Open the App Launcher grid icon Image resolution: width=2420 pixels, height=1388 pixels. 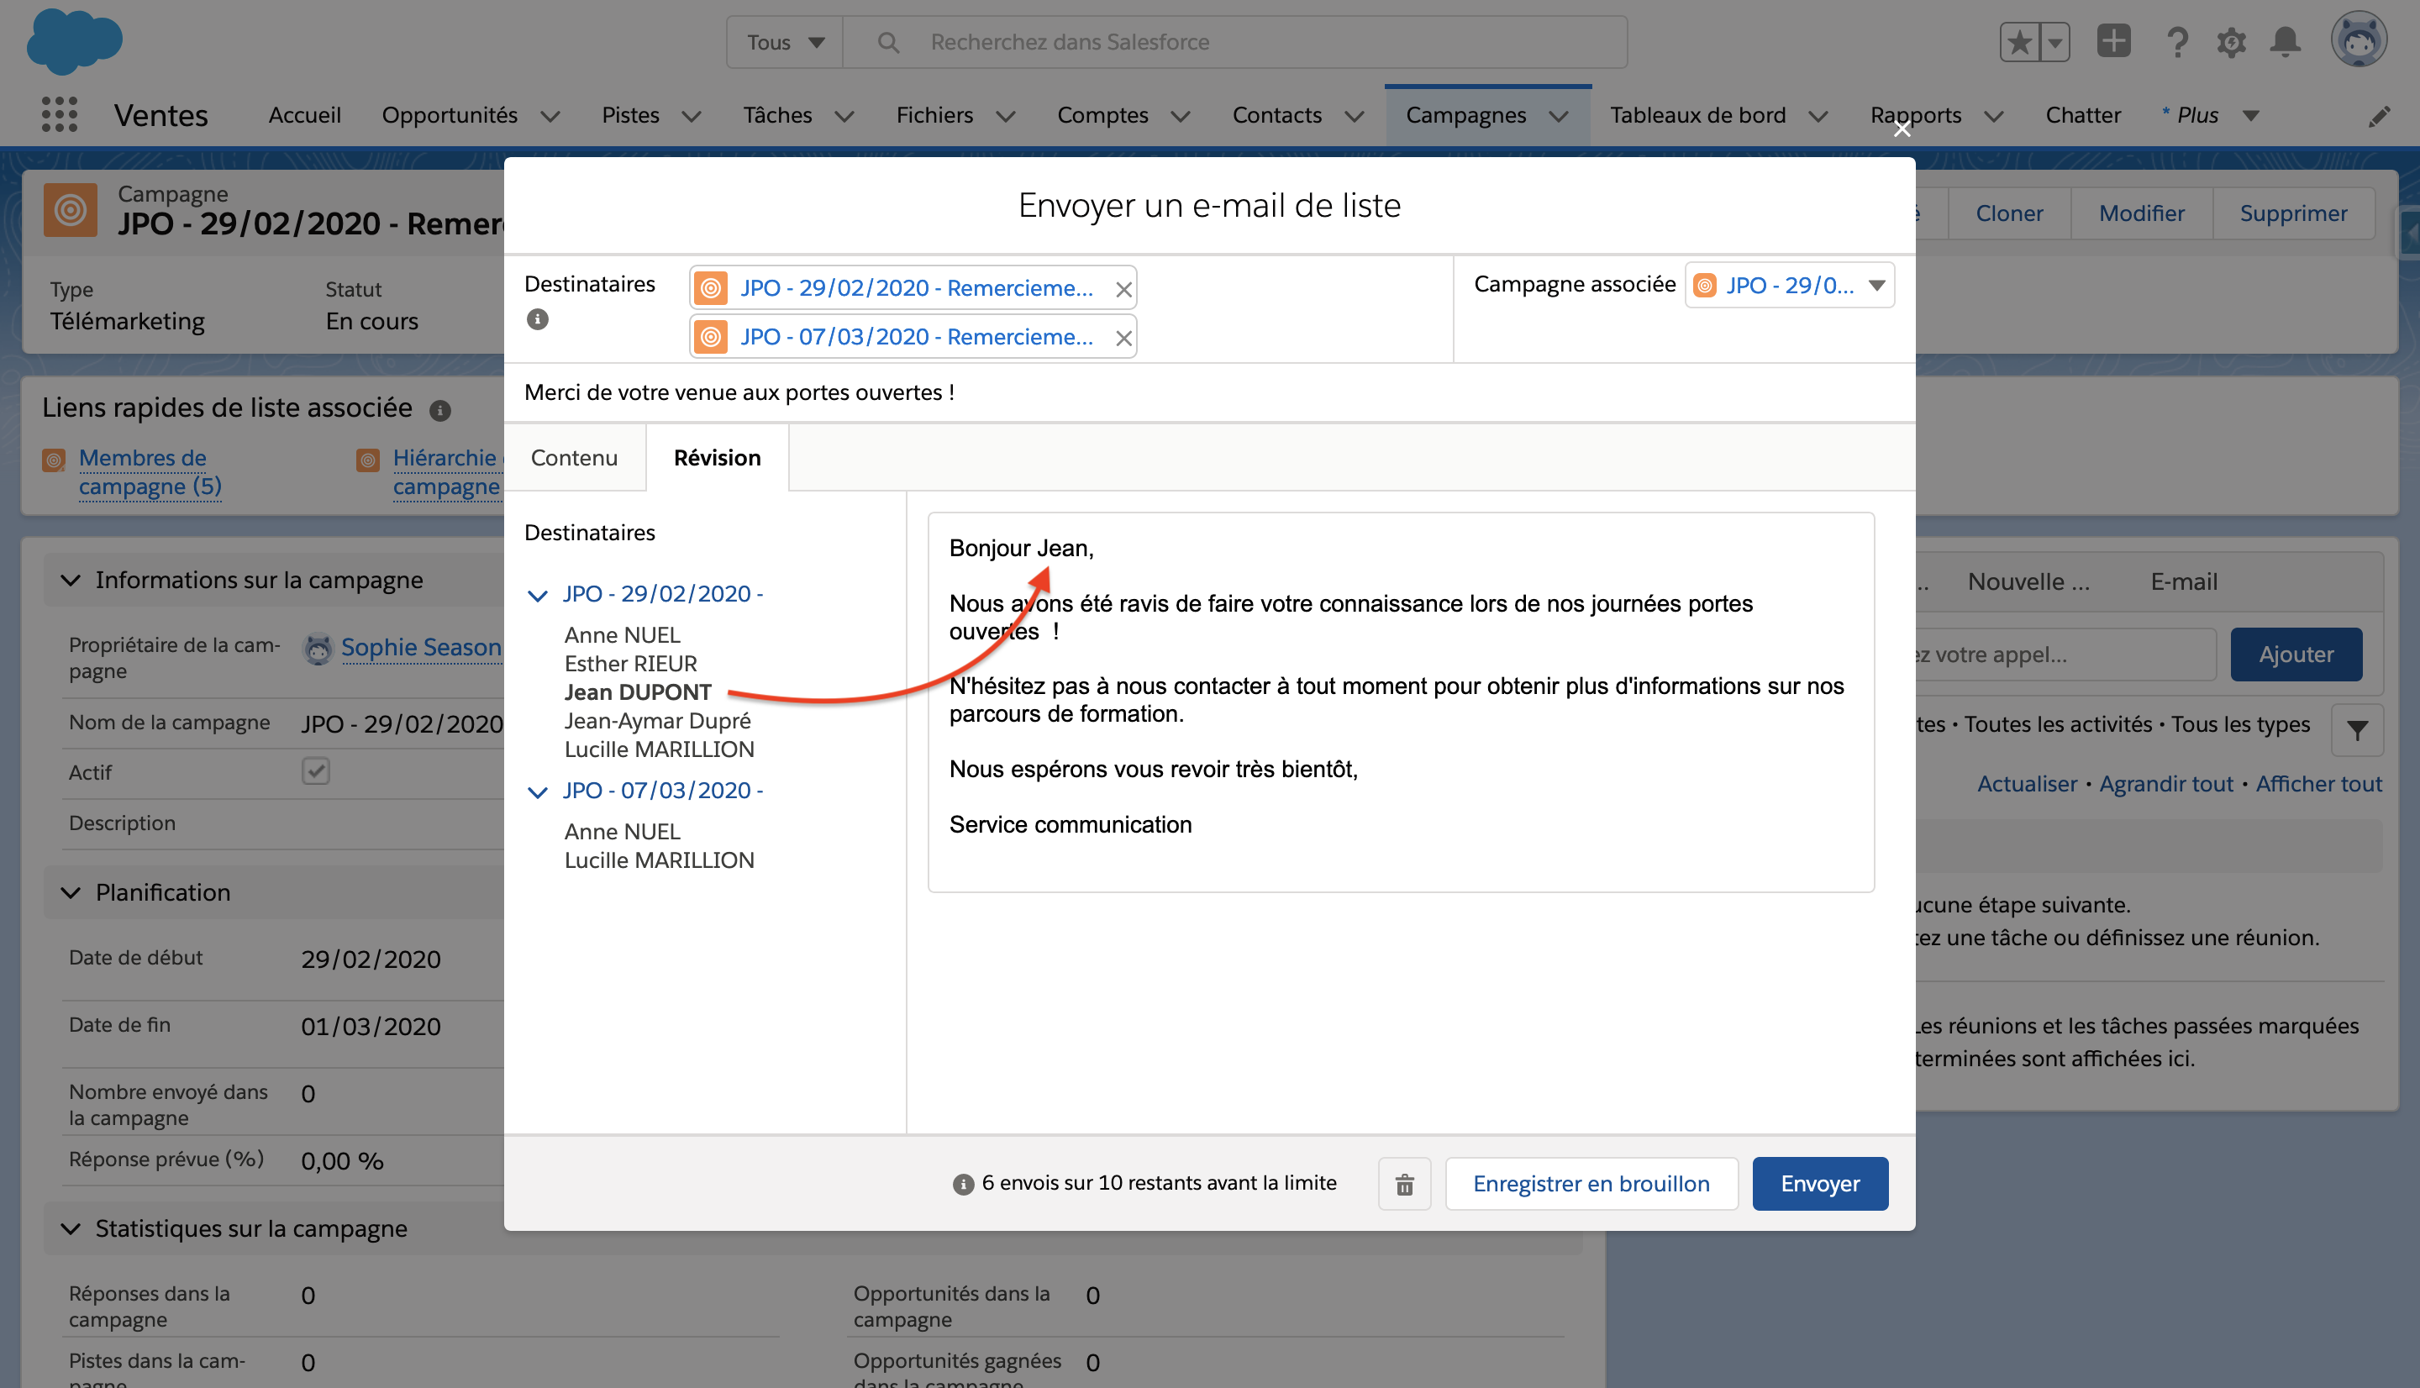point(59,114)
